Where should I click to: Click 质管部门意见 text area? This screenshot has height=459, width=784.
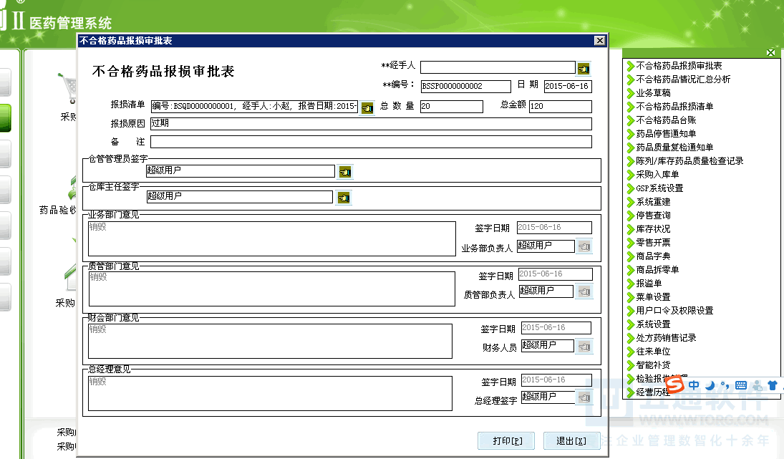[x=272, y=289]
